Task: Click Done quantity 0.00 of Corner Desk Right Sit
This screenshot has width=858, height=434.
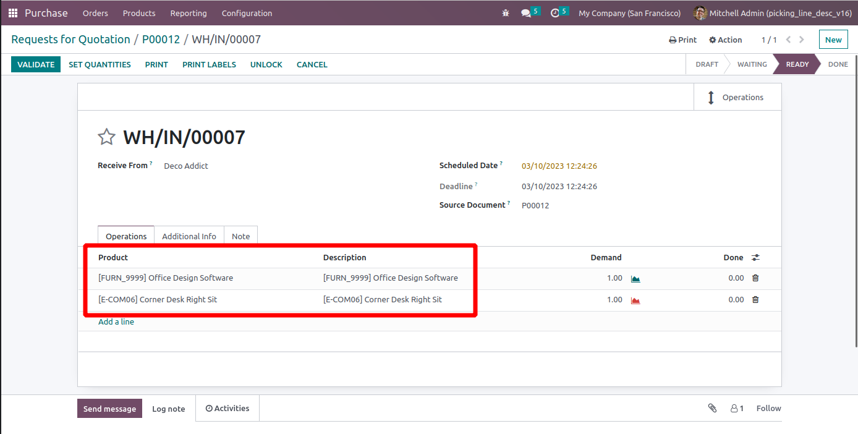Action: (736, 300)
